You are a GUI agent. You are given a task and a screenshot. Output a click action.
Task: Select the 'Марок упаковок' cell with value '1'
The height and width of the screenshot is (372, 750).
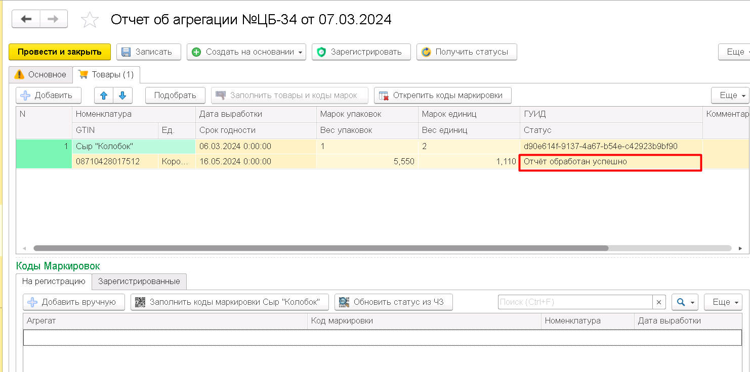tap(367, 146)
